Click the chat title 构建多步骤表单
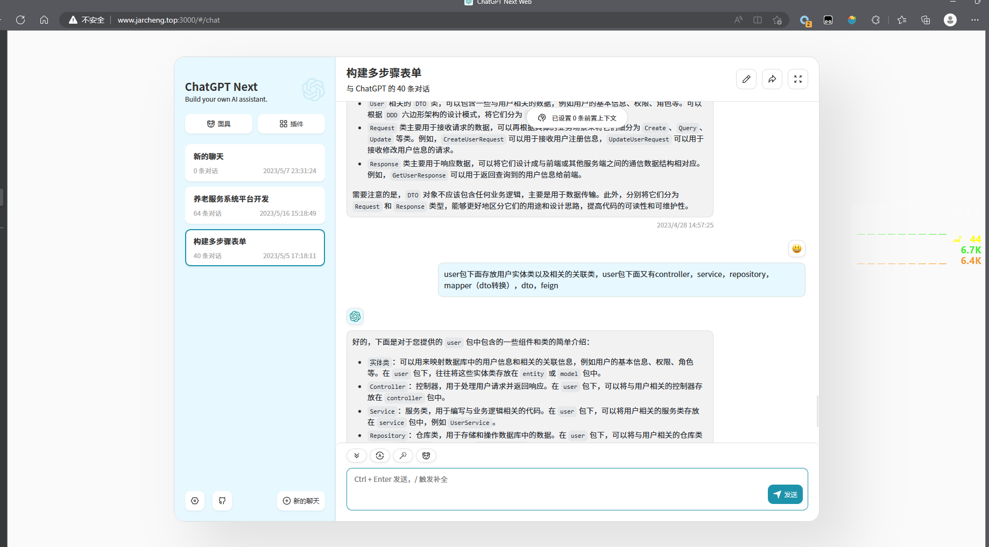The image size is (989, 547). coord(384,73)
